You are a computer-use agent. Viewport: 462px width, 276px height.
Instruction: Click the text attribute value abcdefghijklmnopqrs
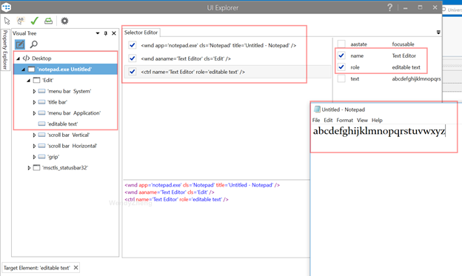click(x=416, y=78)
